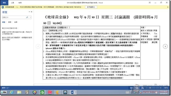The image size is (171, 96).
Task: Open the dark globe app on taskbar
Action: (x=65, y=92)
